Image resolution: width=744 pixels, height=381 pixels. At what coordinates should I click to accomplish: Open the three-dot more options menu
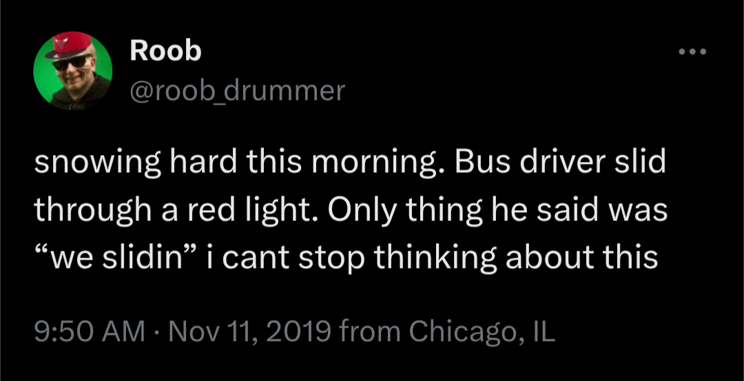click(692, 52)
